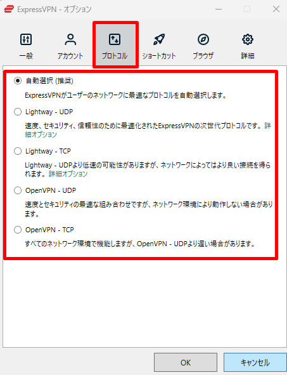
Task: Click the ExpressVPN logo in title bar
Action: point(9,10)
